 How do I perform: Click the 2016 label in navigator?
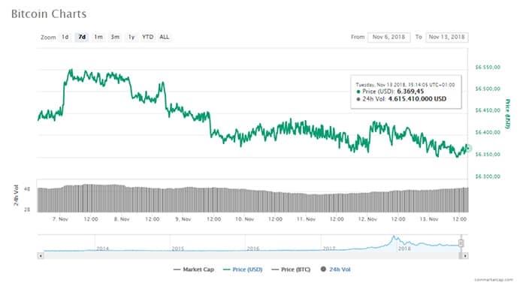click(253, 248)
